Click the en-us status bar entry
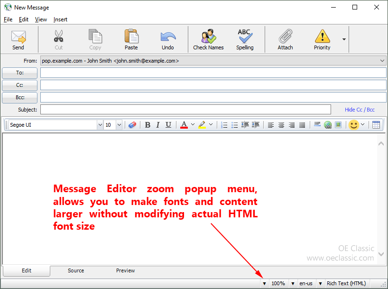 306,284
